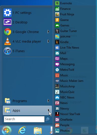Click the red News icon
The width and height of the screenshot is (97, 135).
tap(57, 103)
